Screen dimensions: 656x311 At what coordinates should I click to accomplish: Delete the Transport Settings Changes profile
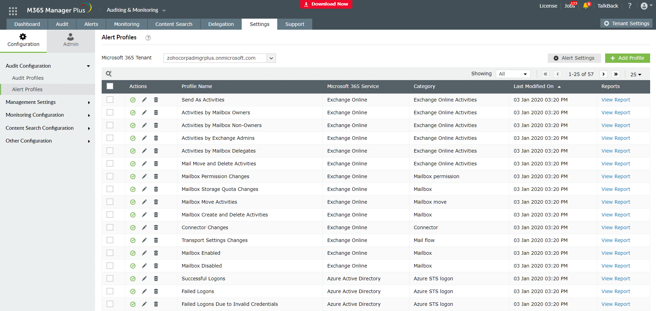156,240
